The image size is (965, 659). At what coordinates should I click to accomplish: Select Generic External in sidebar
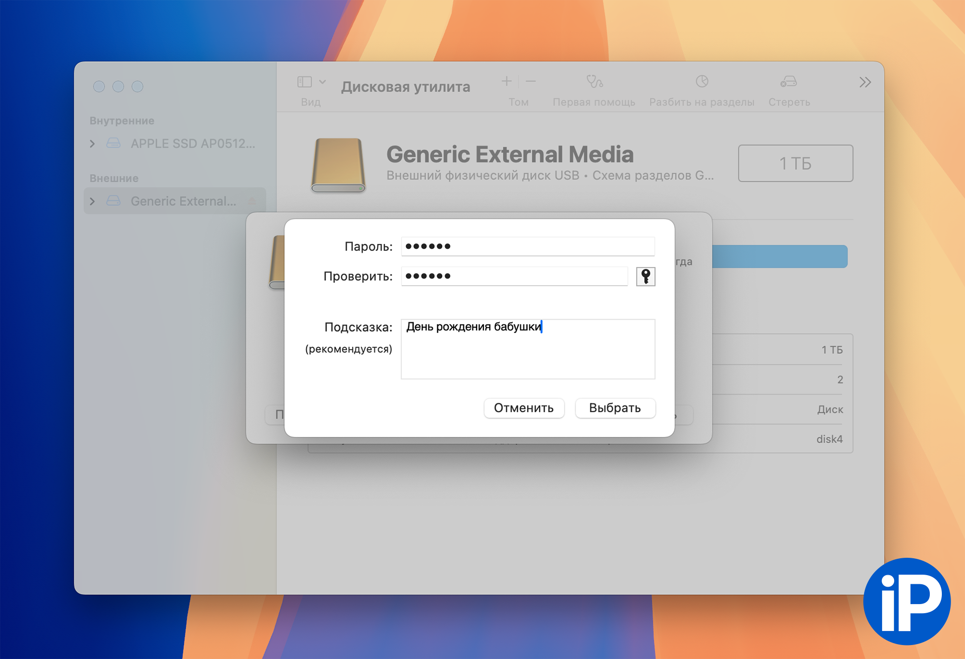pos(183,201)
